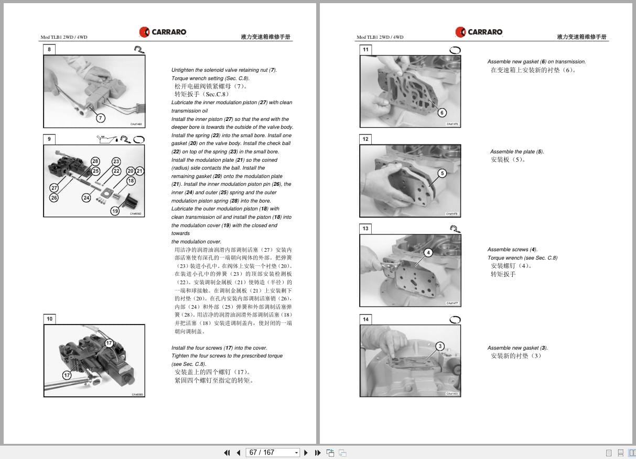
Task: Click step number 8 box
Action: click(x=49, y=50)
